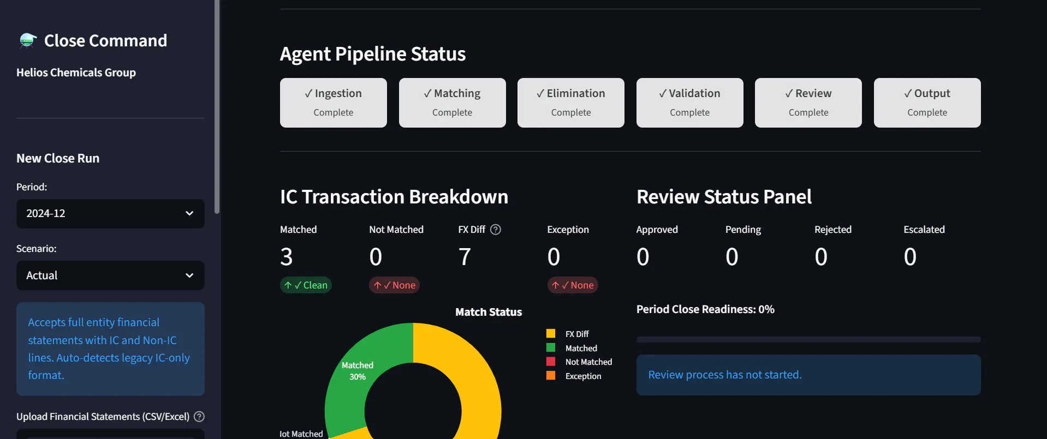Image resolution: width=1047 pixels, height=439 pixels.
Task: Click the FX Diff count value 7
Action: click(465, 257)
